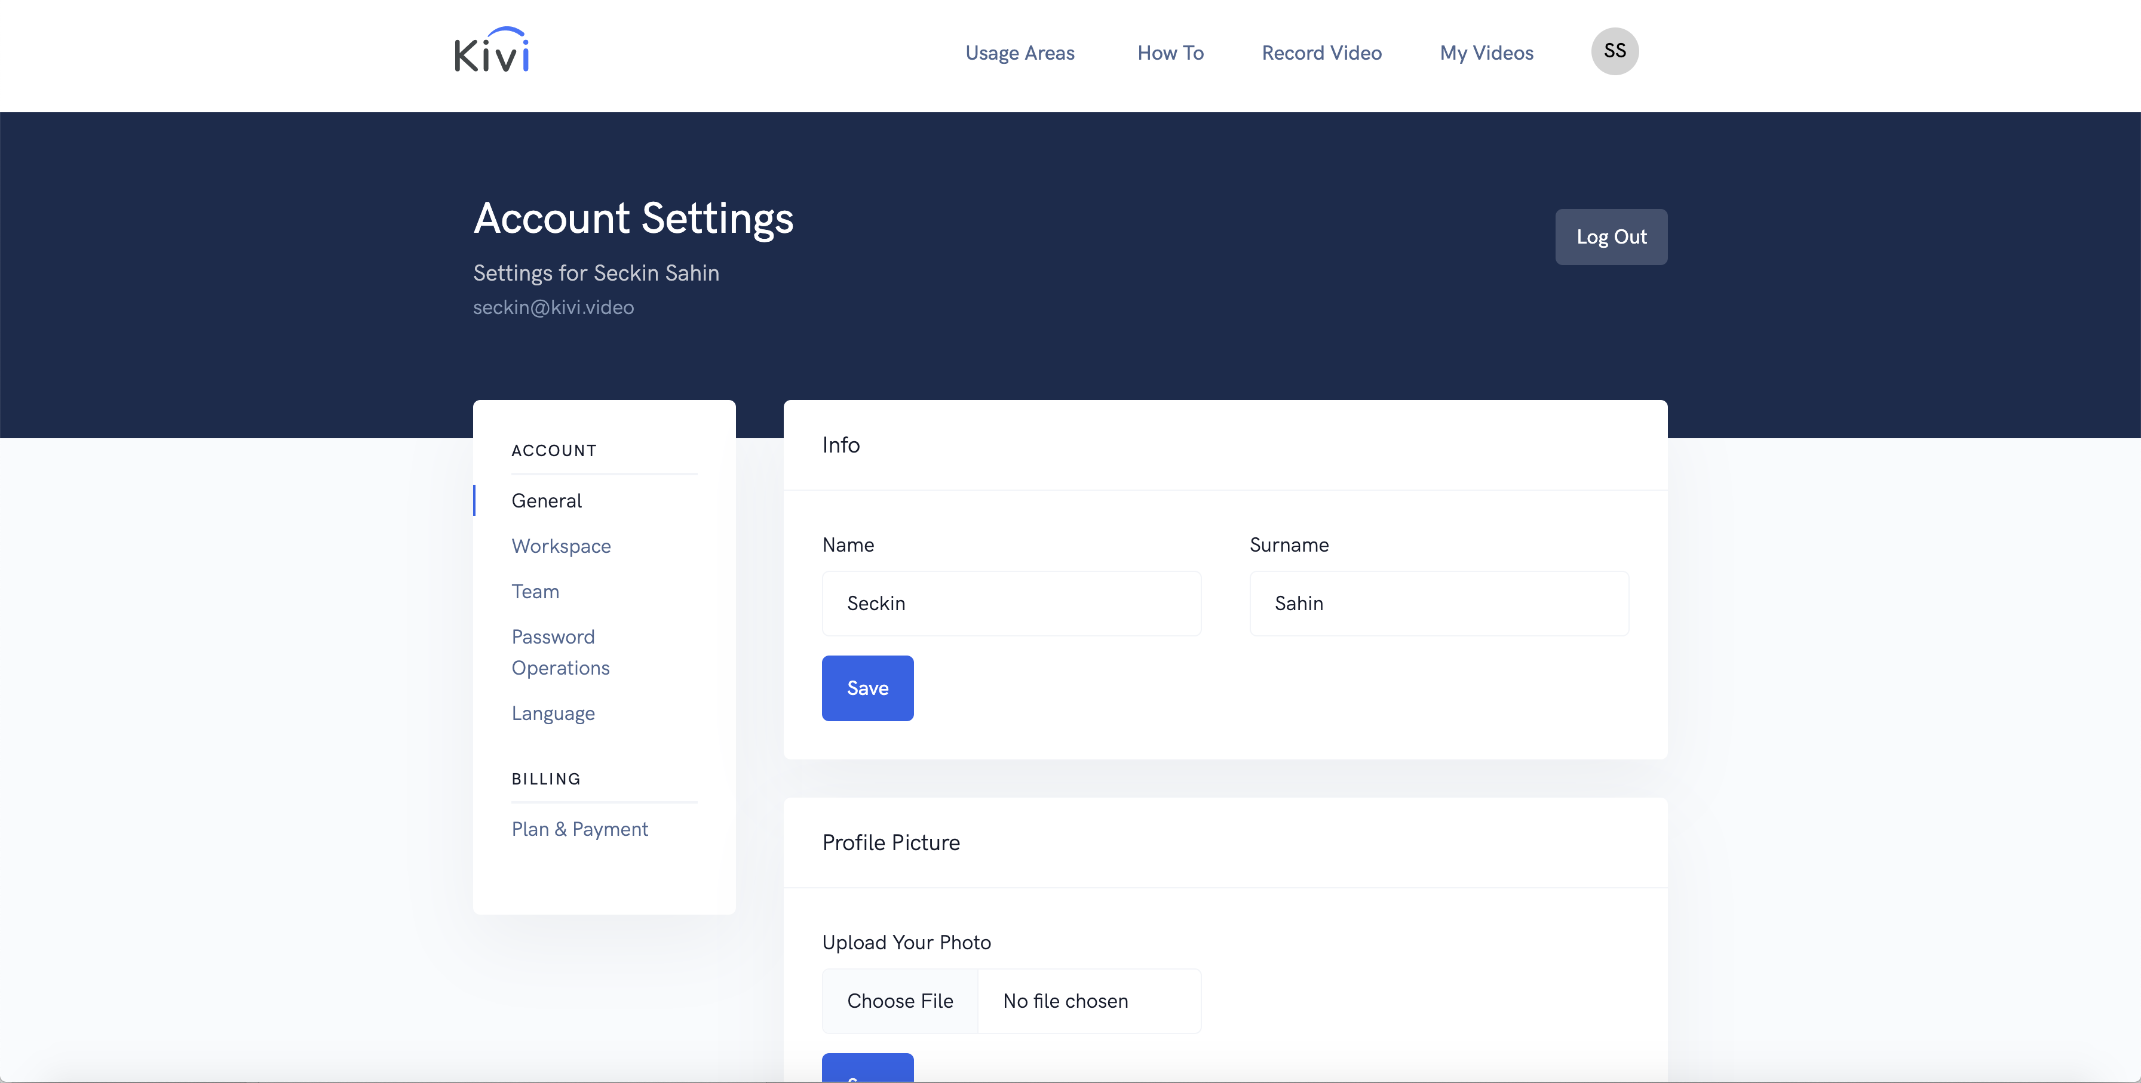Go to How To page
Viewport: 2141px width, 1083px height.
pos(1170,53)
